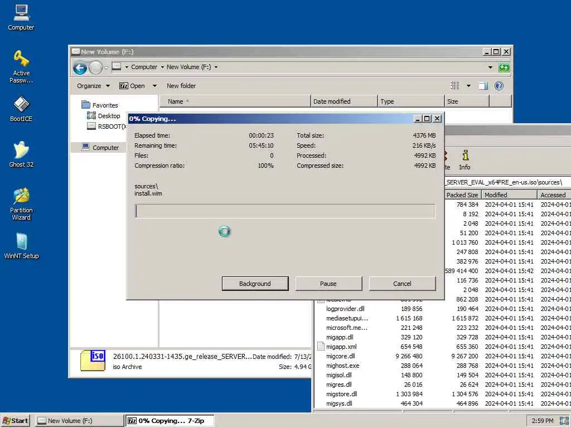Toggle the preview pane icon in Explorer
Screen dimensions: 571x428
(x=483, y=86)
